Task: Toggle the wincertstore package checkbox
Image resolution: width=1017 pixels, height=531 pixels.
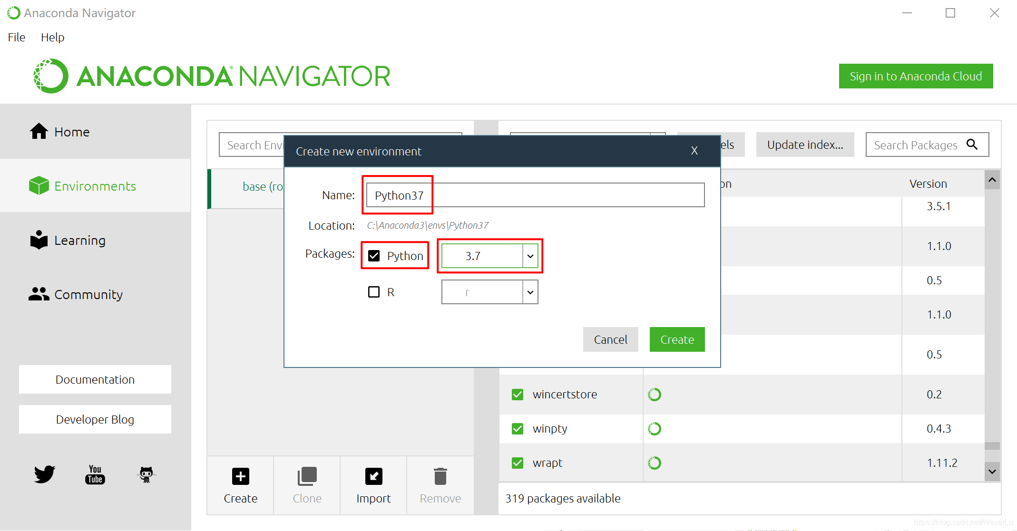Action: 518,395
